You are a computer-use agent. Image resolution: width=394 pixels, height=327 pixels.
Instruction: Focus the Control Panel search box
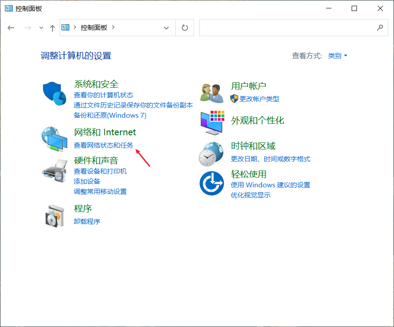click(293, 28)
